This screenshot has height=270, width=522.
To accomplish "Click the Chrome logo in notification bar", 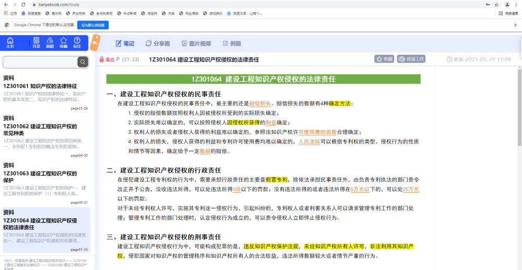I will click(x=7, y=25).
